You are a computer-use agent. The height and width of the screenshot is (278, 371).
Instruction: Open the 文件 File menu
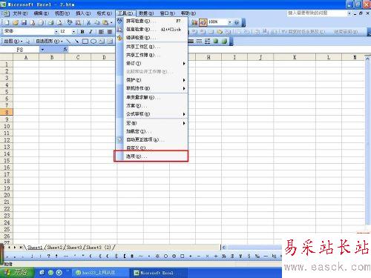(20, 13)
